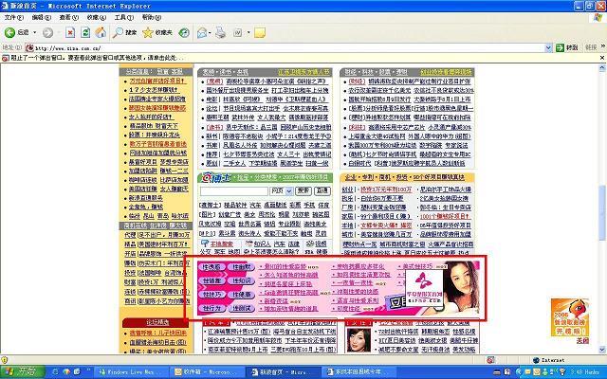Screen dimensions: 607x379
Task: Click the Internet zone globe in status bar
Action: click(536, 360)
